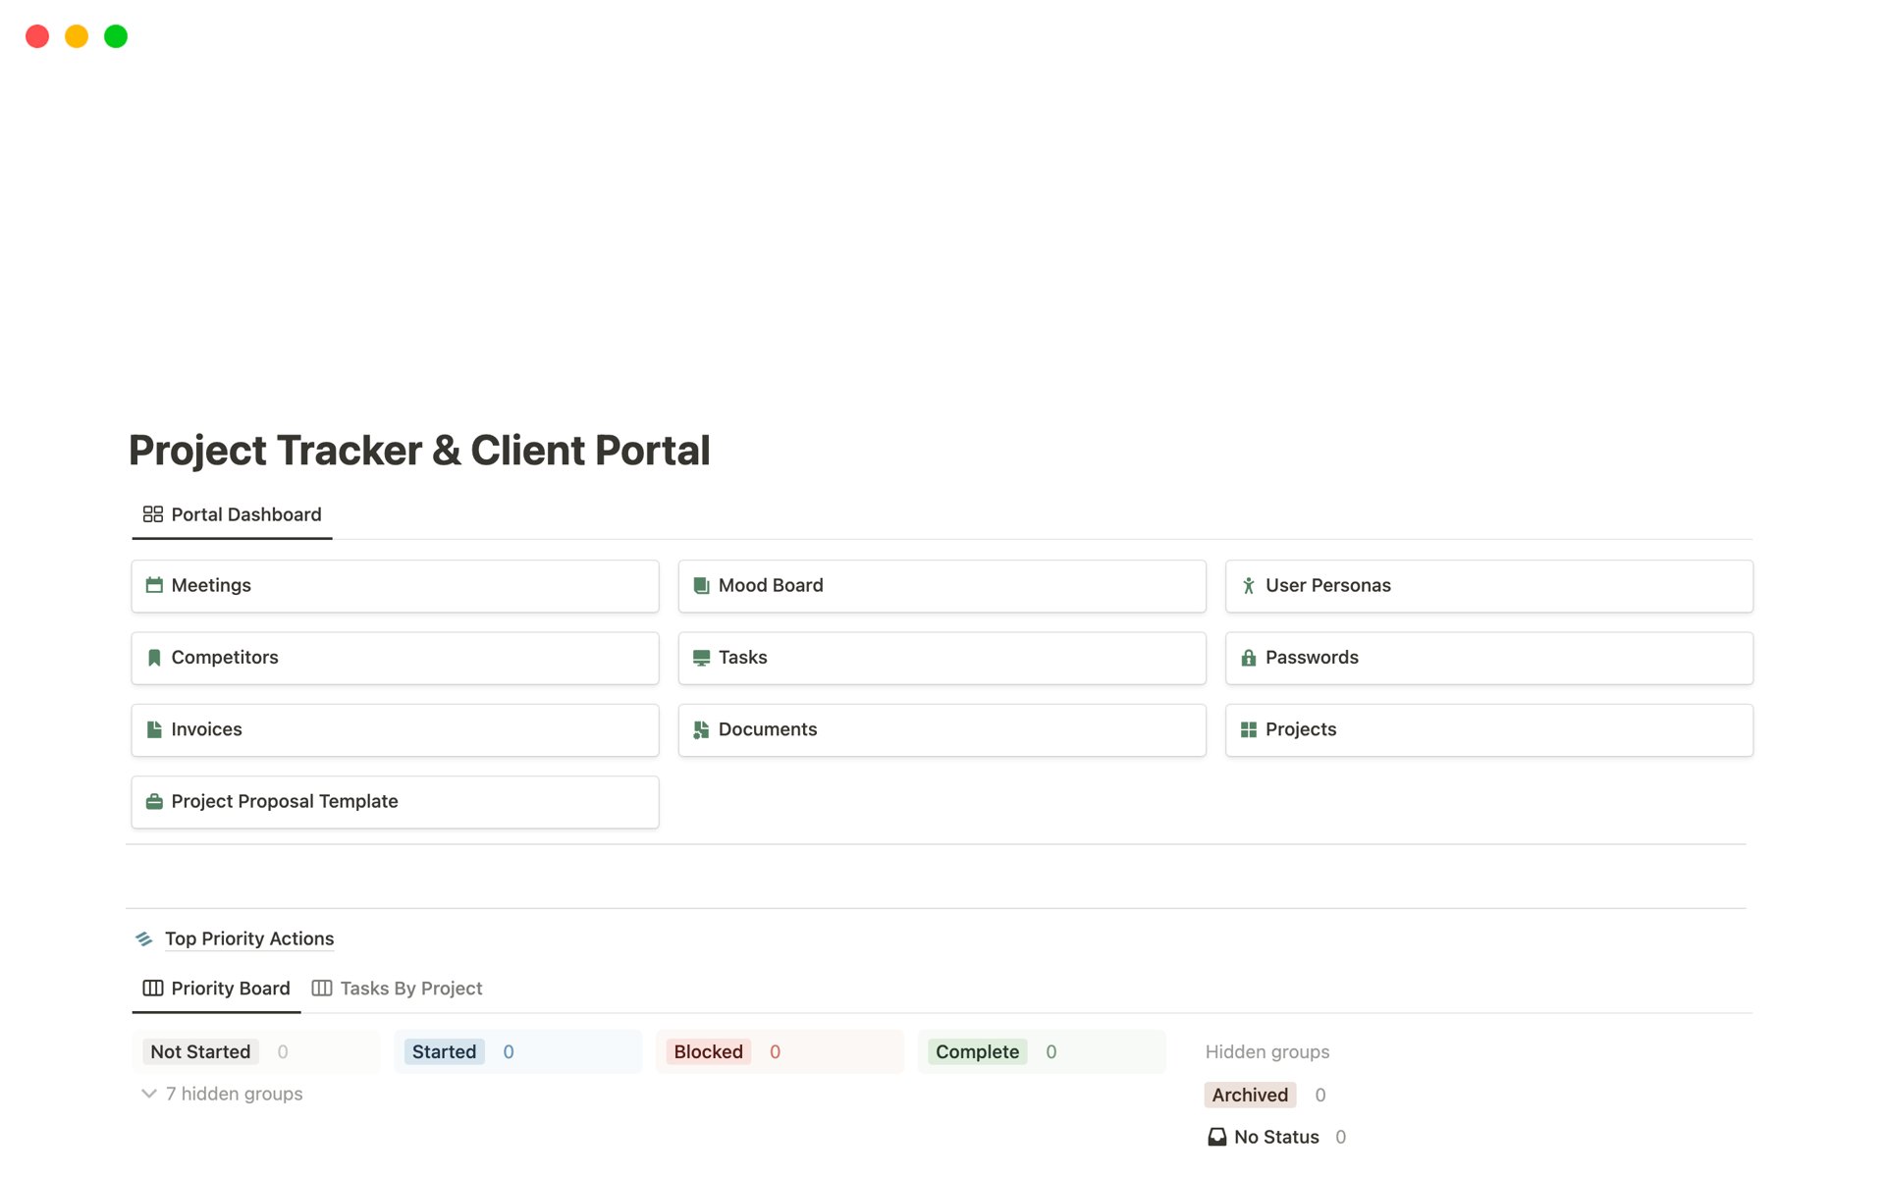Toggle visibility of Blocked group
This screenshot has height=1178, width=1885.
point(709,1051)
